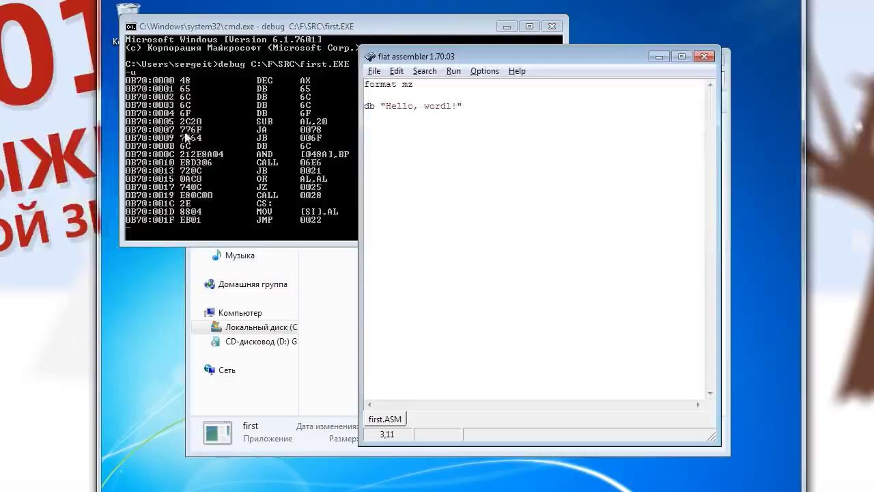The height and width of the screenshot is (492, 874).
Task: Select the Локальный диск (C drive icon
Action: pos(216,327)
